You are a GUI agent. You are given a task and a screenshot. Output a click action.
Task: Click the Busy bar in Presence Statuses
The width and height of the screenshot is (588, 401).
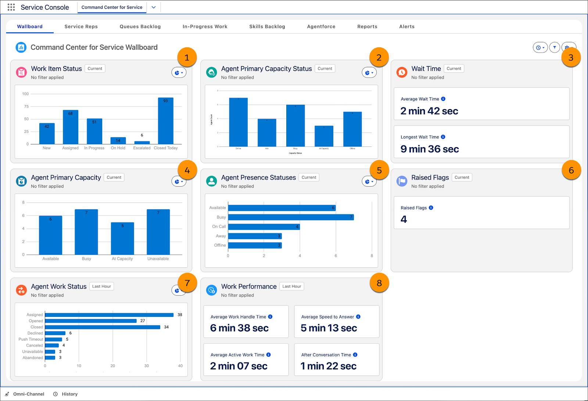click(x=291, y=217)
